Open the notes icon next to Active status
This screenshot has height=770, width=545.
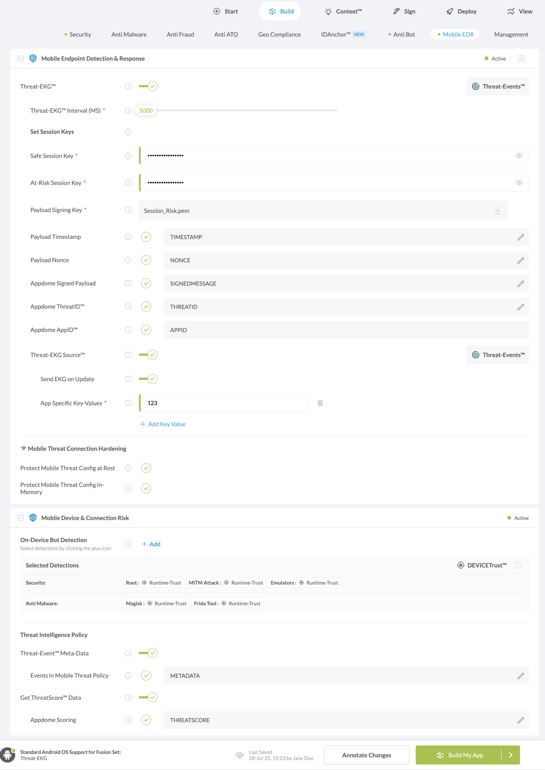[522, 58]
